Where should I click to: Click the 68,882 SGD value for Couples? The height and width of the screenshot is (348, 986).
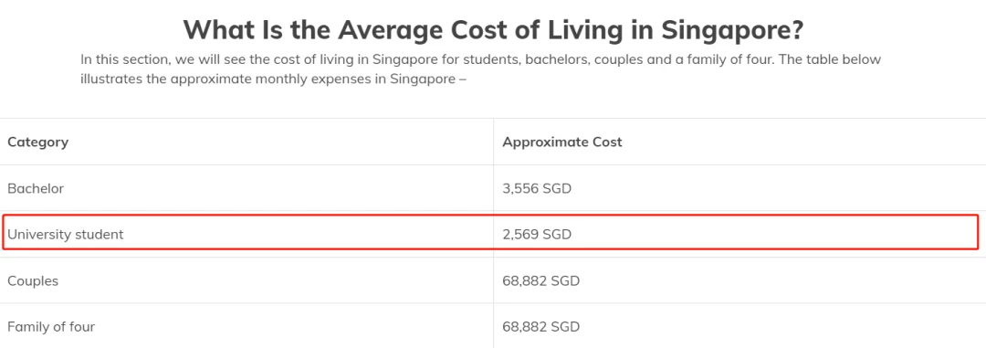coord(540,280)
